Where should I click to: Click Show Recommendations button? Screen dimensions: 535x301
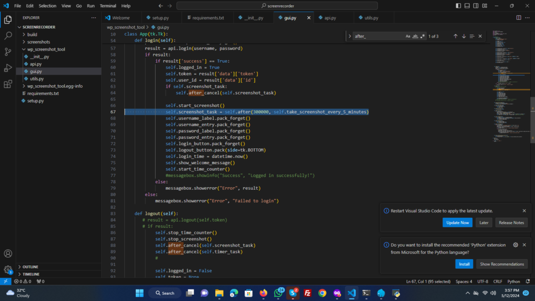(x=502, y=264)
